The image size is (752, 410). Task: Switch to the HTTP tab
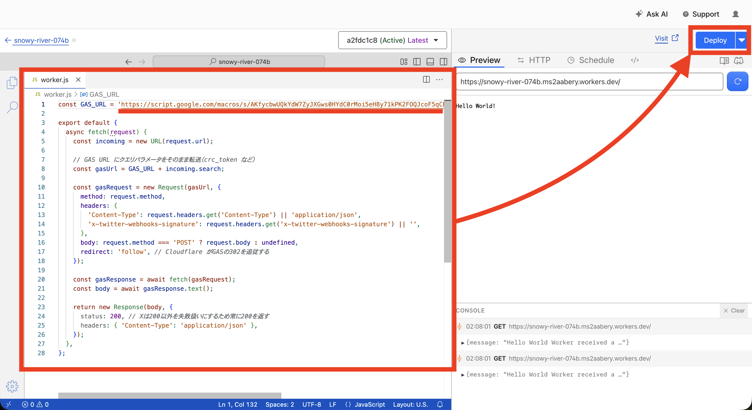[534, 60]
